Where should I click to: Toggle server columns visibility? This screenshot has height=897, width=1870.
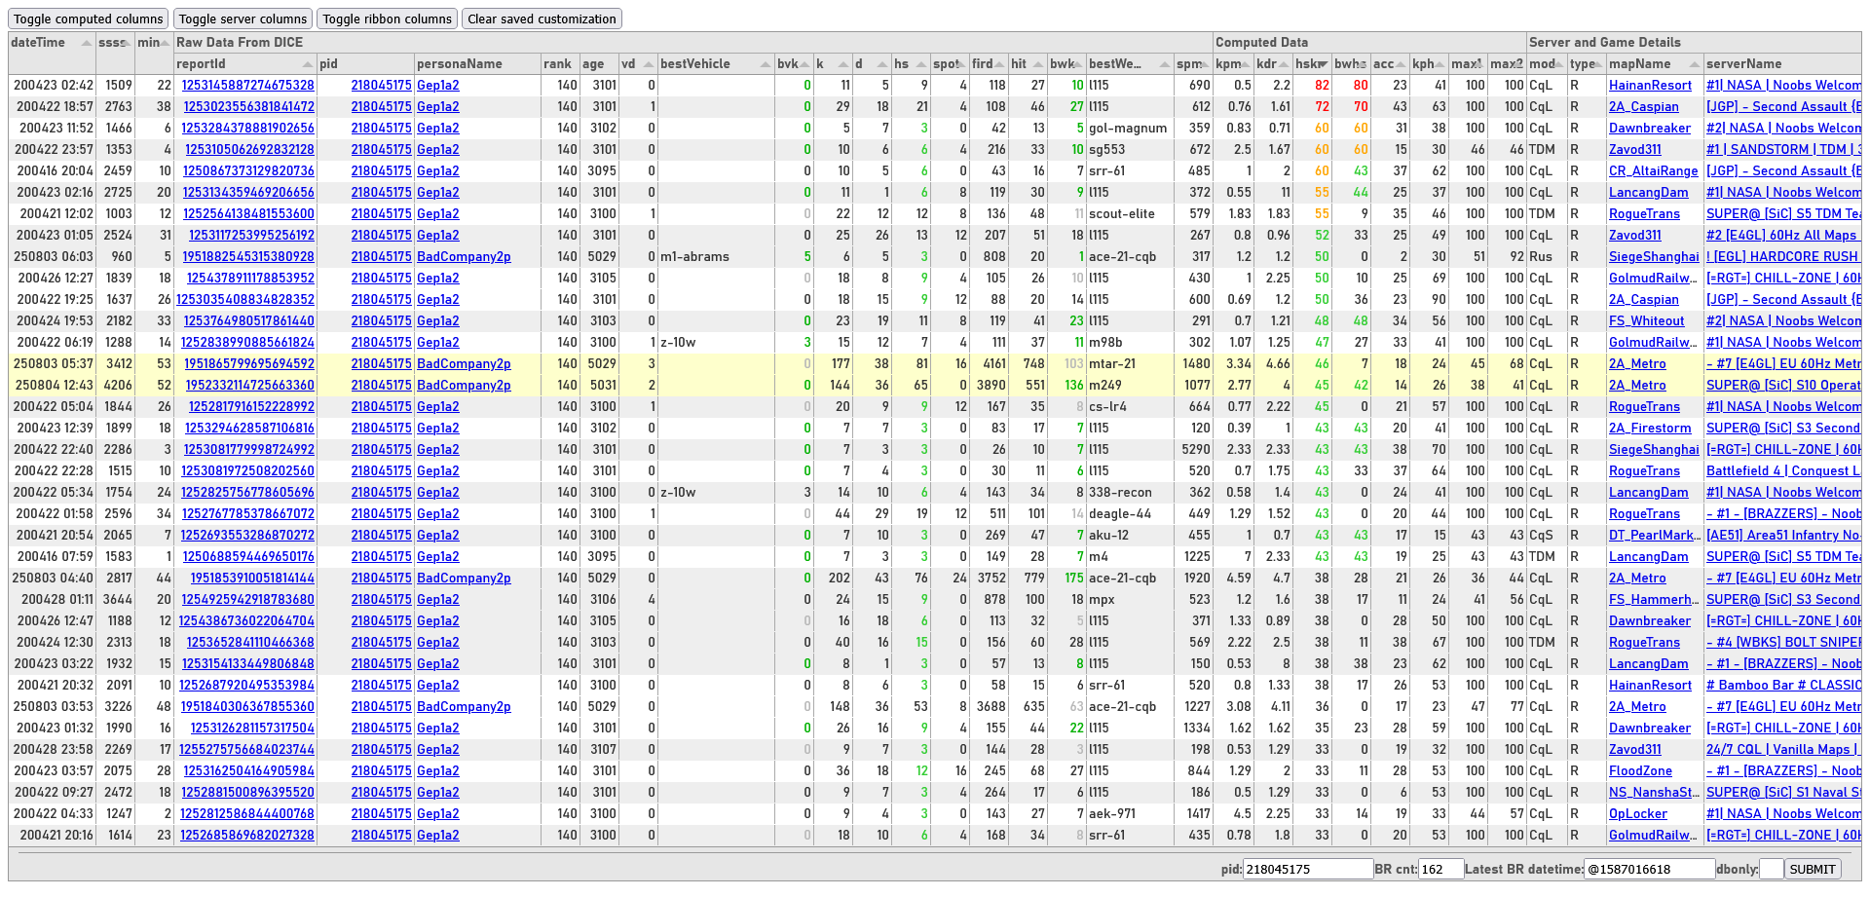click(x=243, y=19)
